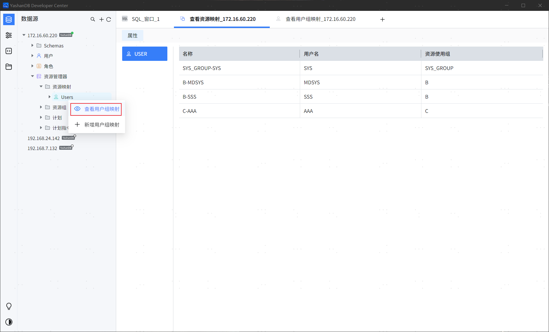Select the SYS_GROUP resource group cell
549x332 pixels.
(482, 68)
